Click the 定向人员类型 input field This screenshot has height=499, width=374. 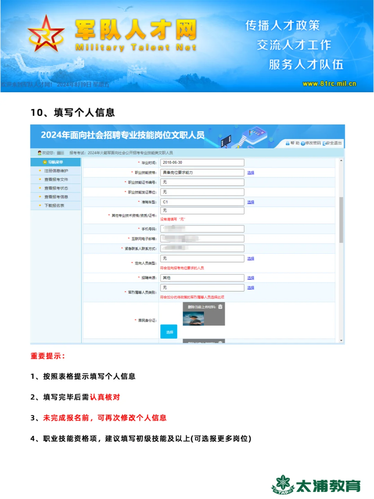202,259
